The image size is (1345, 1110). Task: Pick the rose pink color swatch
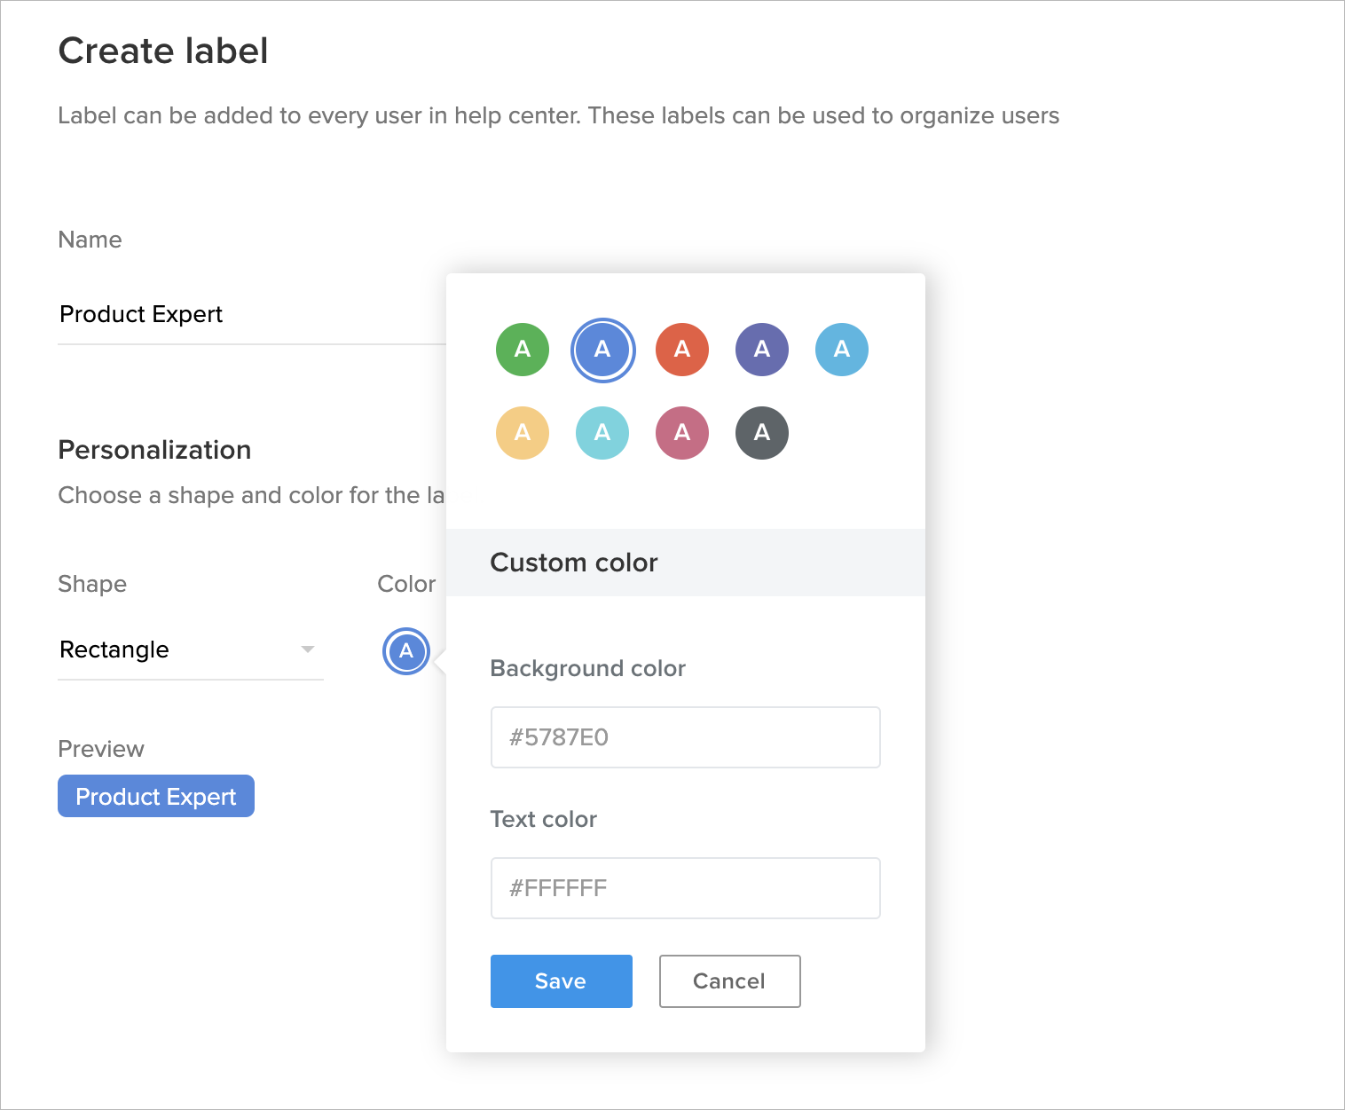(682, 433)
